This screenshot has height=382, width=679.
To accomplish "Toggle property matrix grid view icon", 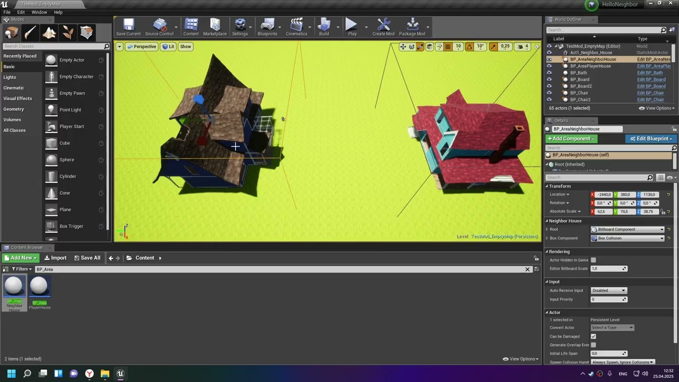I will (660, 178).
